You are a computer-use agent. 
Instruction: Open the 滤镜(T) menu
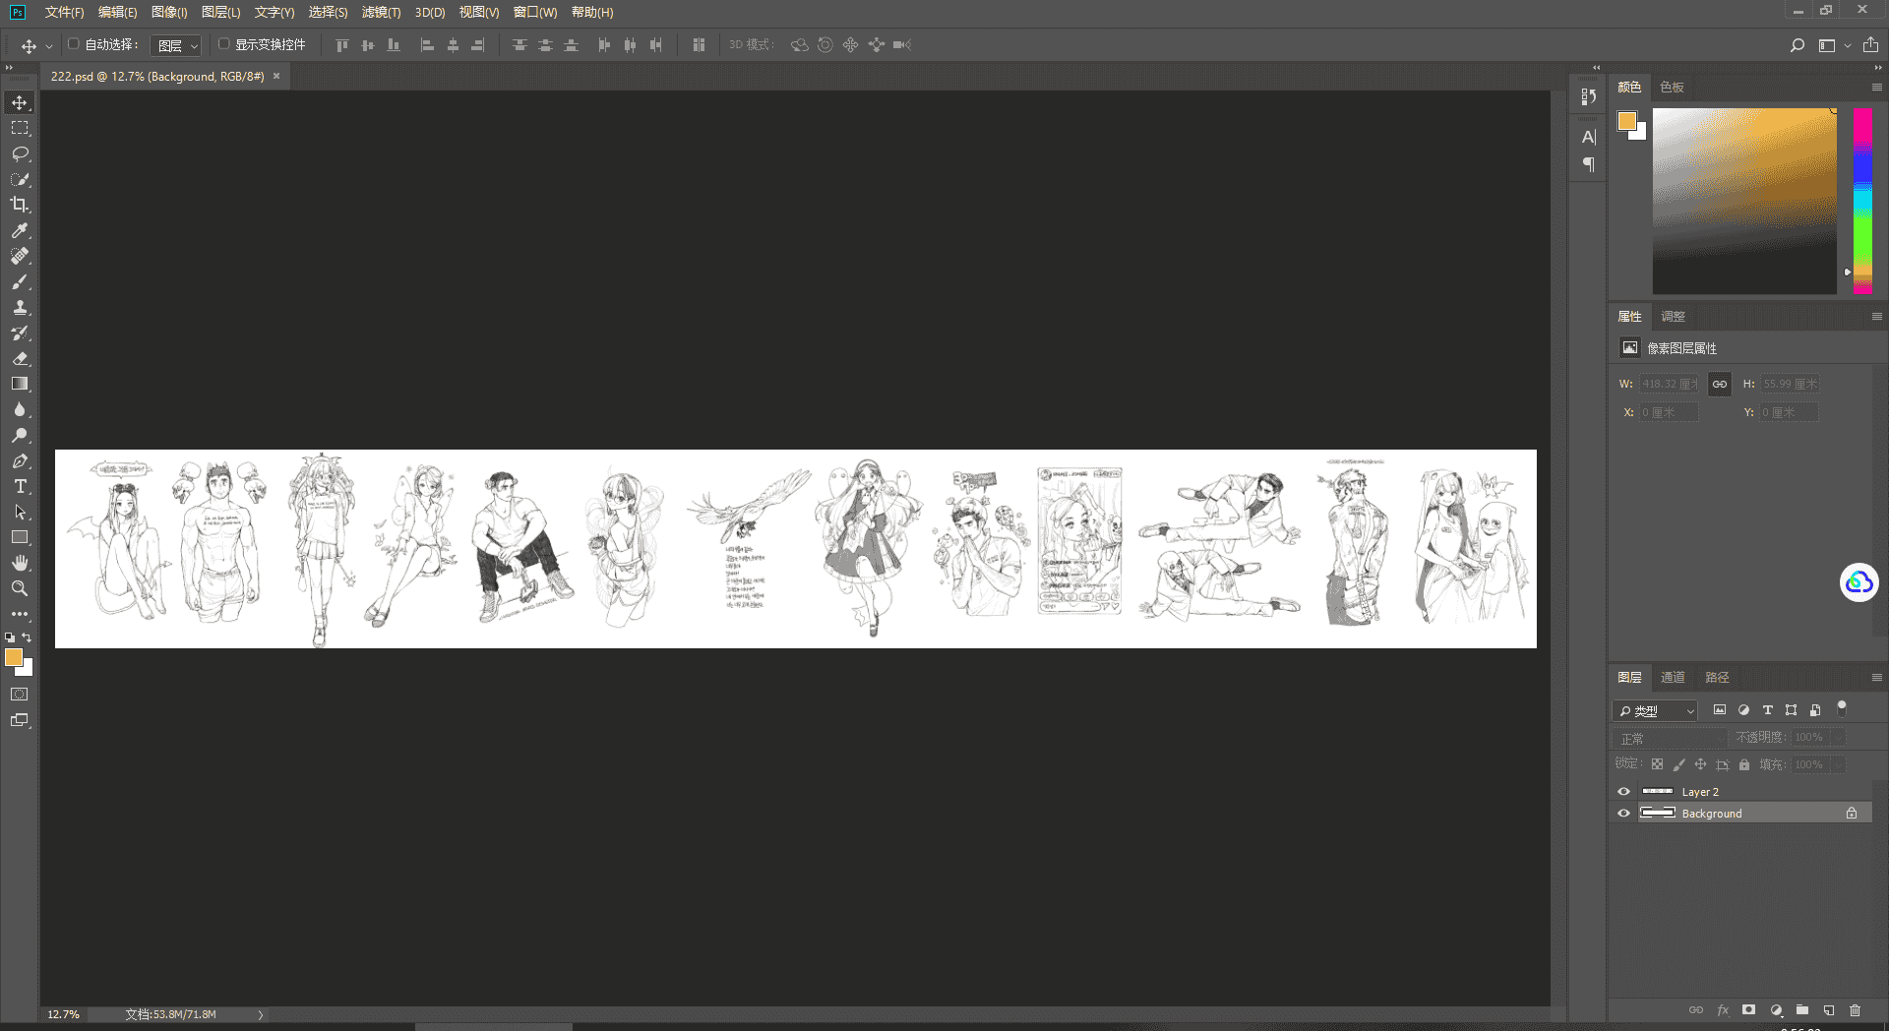pyautogui.click(x=381, y=12)
